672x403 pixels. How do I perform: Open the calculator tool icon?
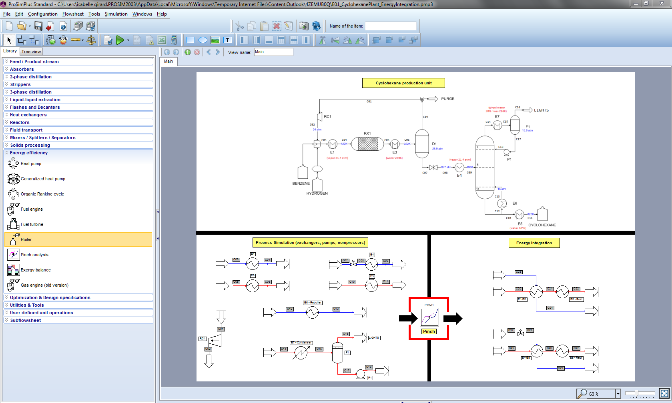[174, 40]
